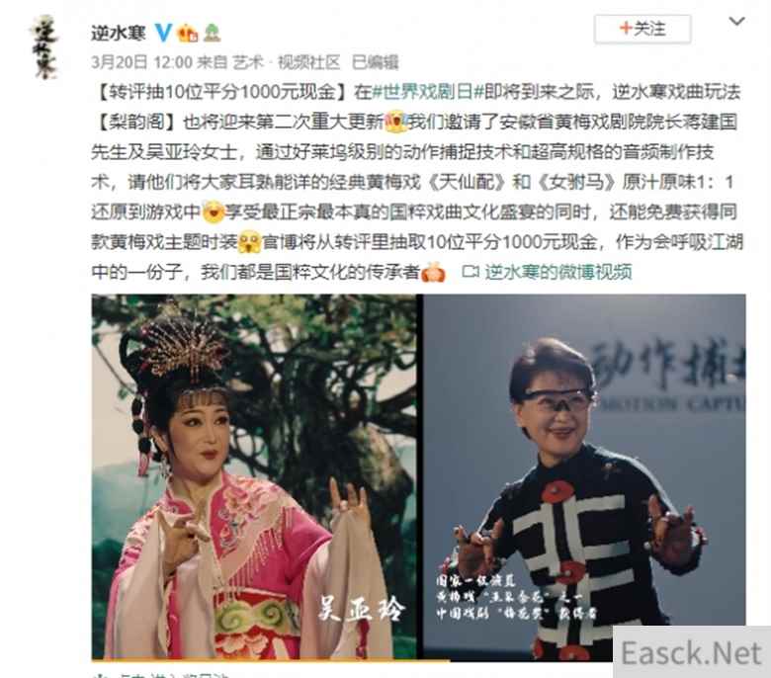Open the post options chevron menu
Screen dimensions: 771x678
point(736,22)
